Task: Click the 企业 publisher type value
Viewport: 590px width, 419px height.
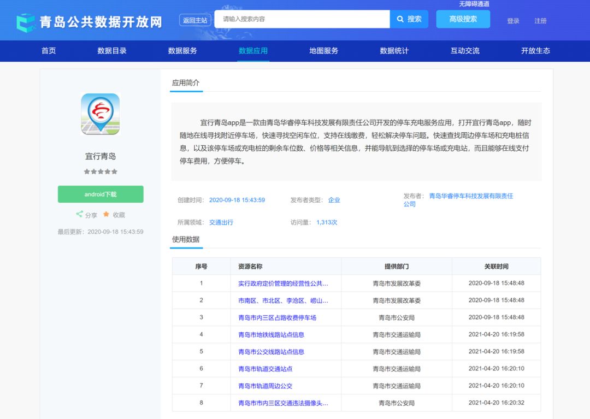Action: (334, 200)
